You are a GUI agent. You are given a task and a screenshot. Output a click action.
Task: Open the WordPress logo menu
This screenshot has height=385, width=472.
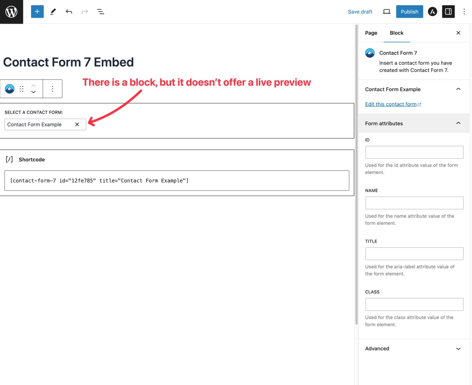coord(11,12)
